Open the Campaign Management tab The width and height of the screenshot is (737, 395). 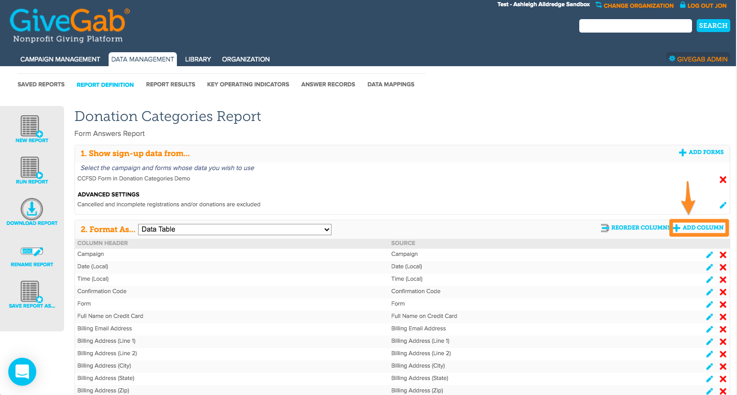point(60,59)
